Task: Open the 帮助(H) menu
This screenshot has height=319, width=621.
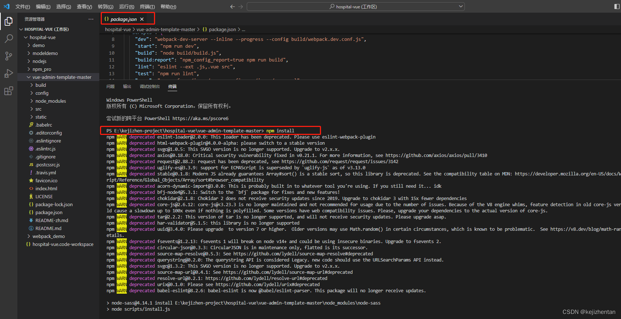Action: 168,7
